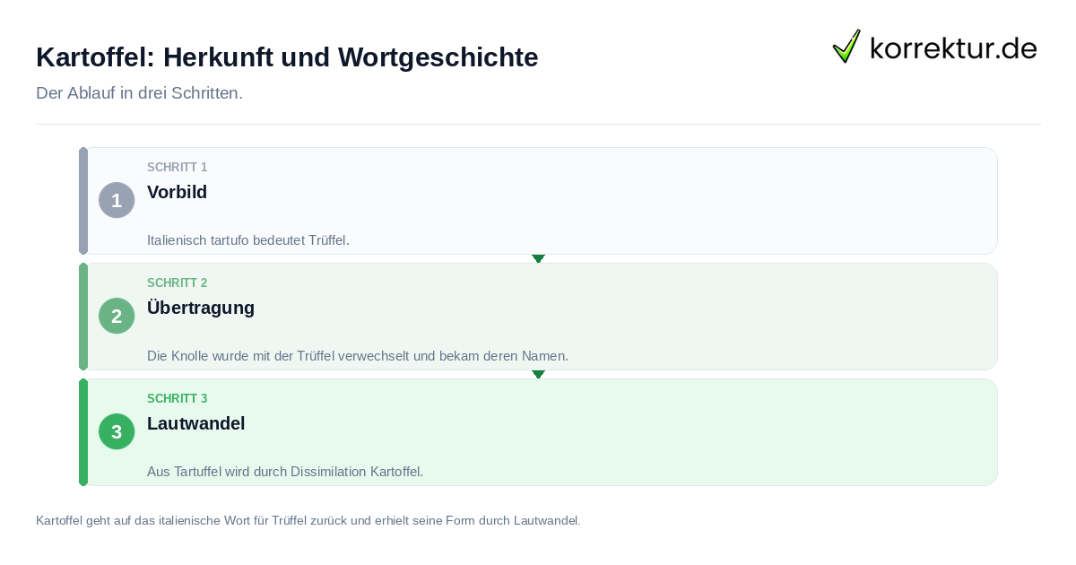The width and height of the screenshot is (1076, 565).
Task: Click the heading Kartoffel: Herkunft und Wortgeschichte
Action: coord(287,57)
